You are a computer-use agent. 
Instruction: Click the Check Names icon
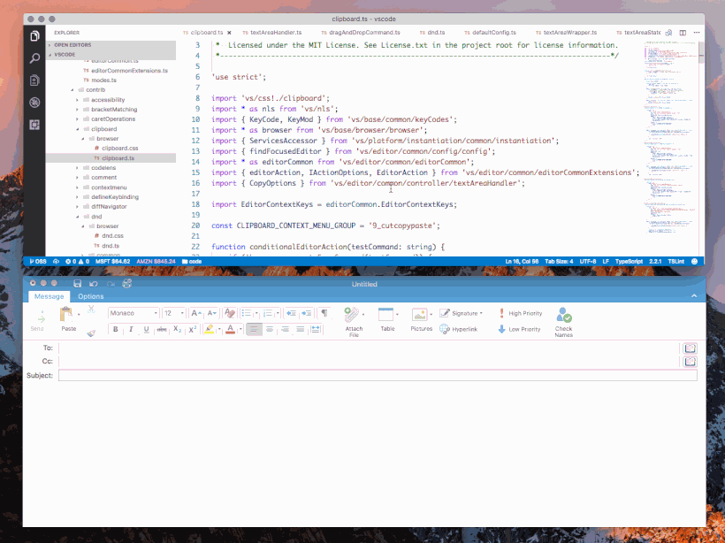click(x=563, y=322)
